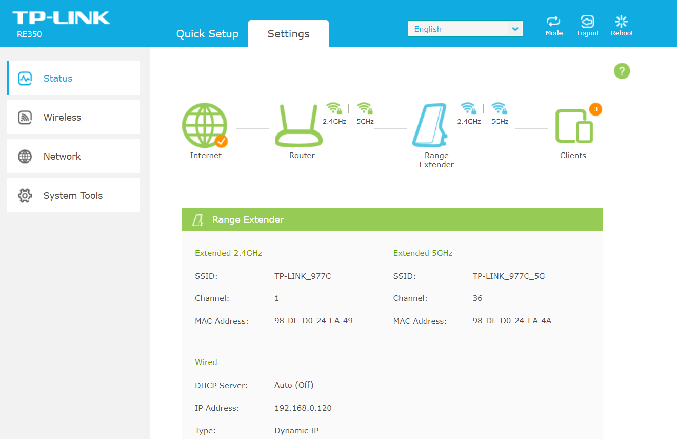This screenshot has height=439, width=677.
Task: Click the Router icon
Action: (298, 126)
